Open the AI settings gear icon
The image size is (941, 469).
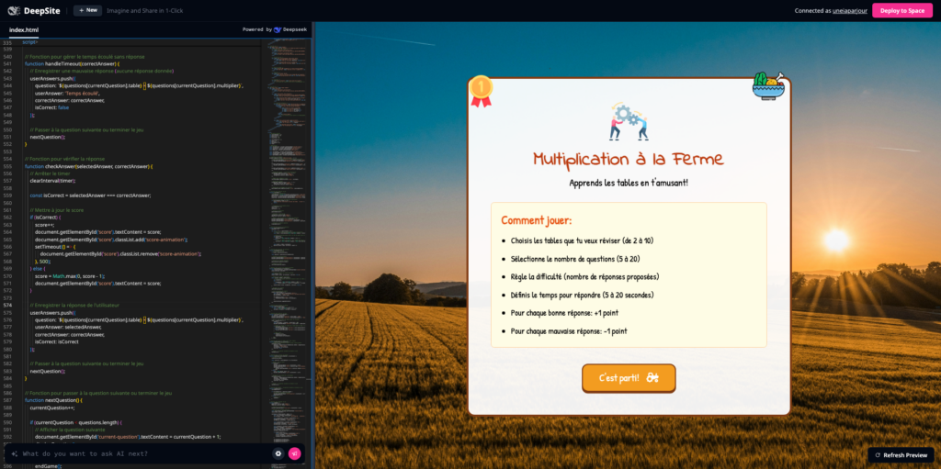pos(278,453)
